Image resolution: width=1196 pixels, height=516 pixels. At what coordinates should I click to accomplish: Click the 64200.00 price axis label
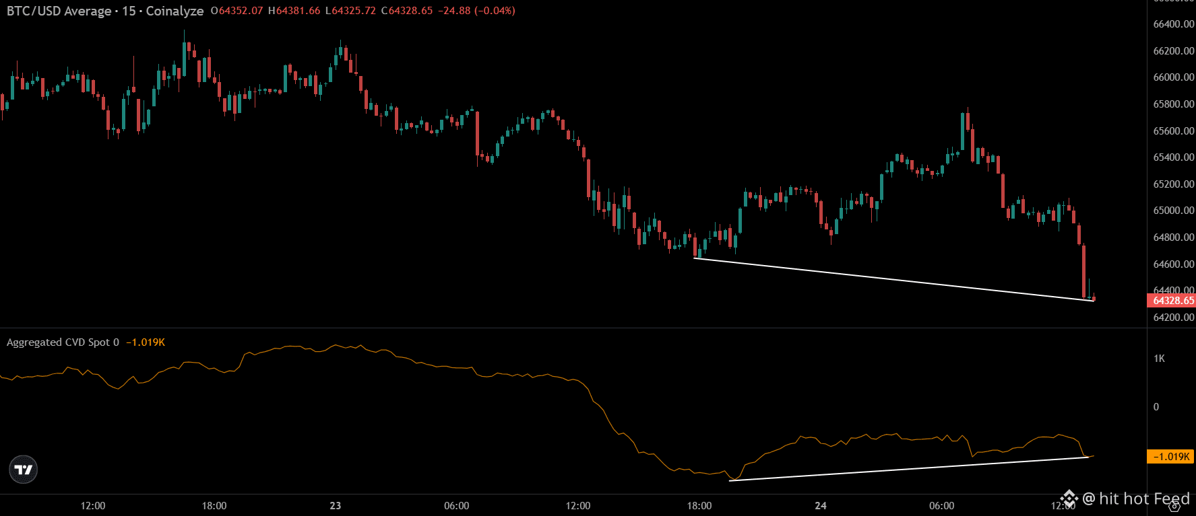(1174, 318)
